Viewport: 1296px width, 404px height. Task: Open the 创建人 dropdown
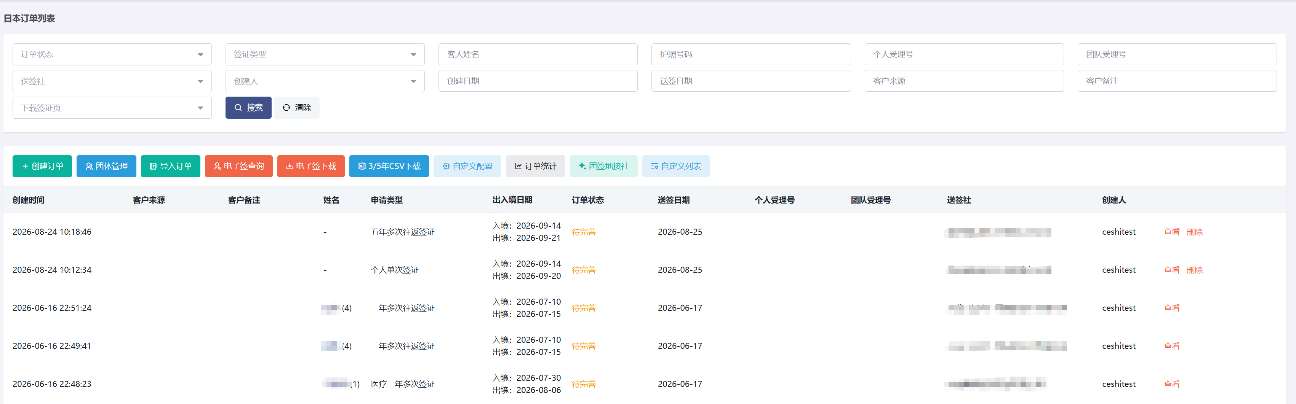tap(325, 81)
